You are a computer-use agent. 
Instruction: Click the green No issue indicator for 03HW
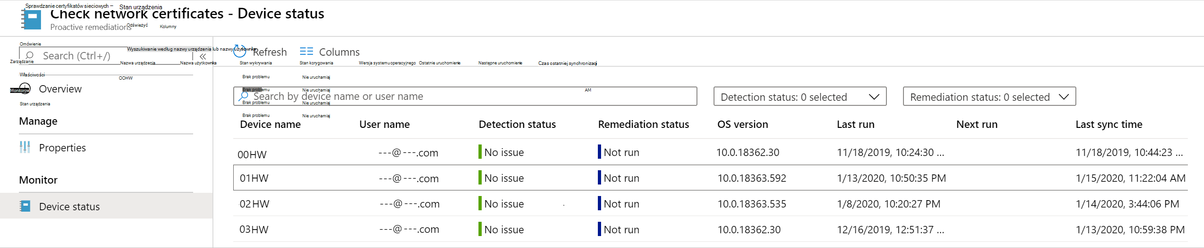coord(480,229)
